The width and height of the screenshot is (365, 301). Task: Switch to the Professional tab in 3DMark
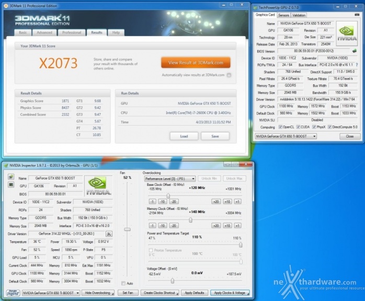click(x=72, y=32)
